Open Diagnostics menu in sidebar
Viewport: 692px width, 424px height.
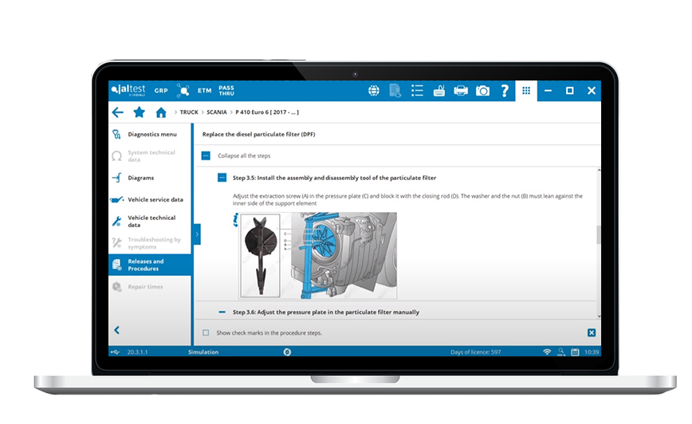click(151, 135)
